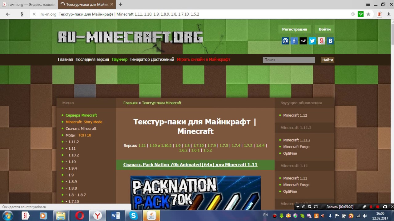The image size is (394, 221).
Task: Stop the screen recording with the red square
Action: click(378, 207)
